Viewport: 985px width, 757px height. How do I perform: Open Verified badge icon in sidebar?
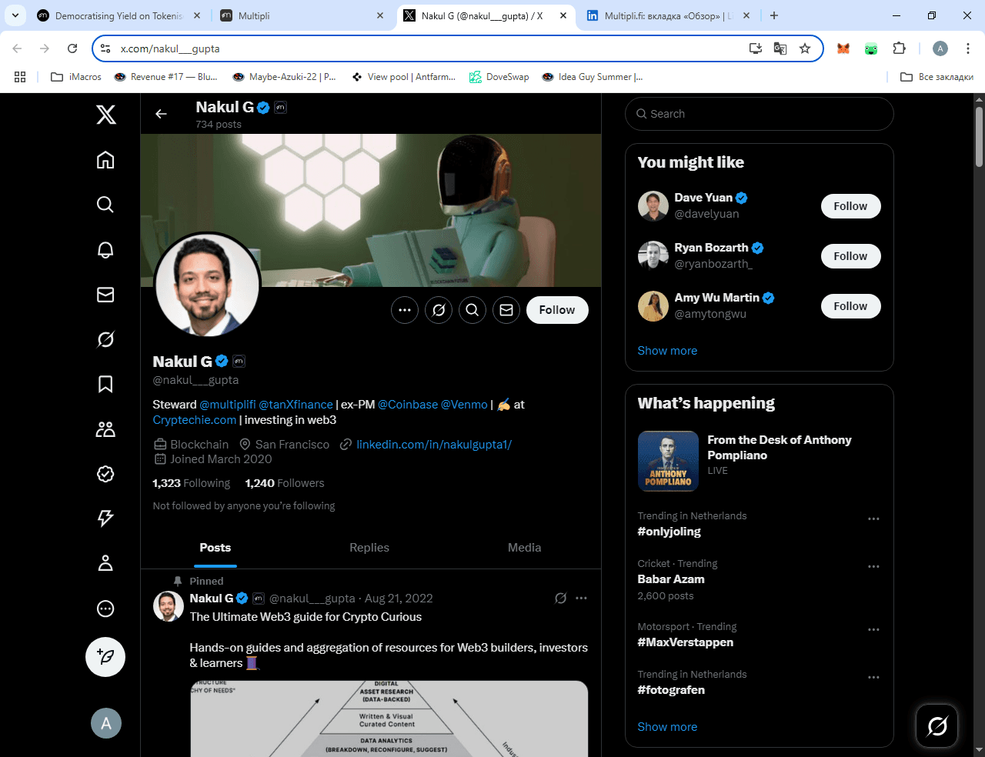click(x=105, y=474)
